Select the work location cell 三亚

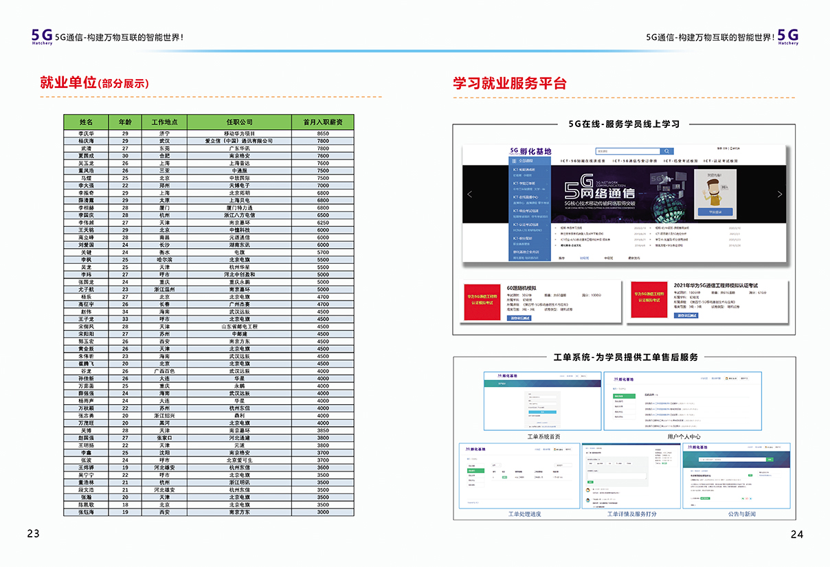click(164, 170)
